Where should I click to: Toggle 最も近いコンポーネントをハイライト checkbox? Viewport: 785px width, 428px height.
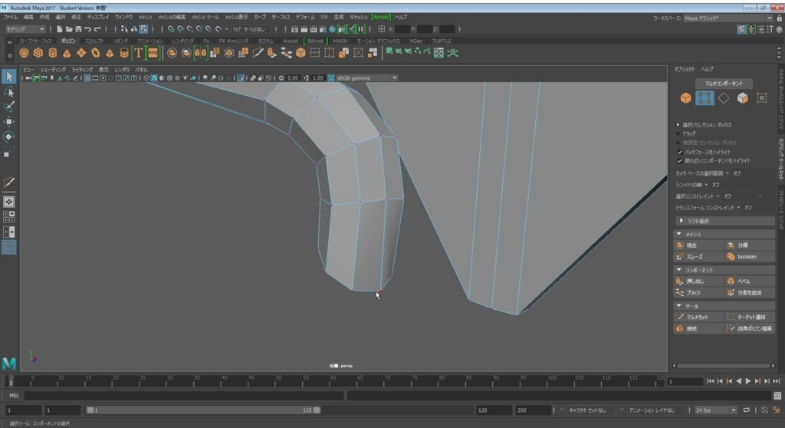click(680, 161)
